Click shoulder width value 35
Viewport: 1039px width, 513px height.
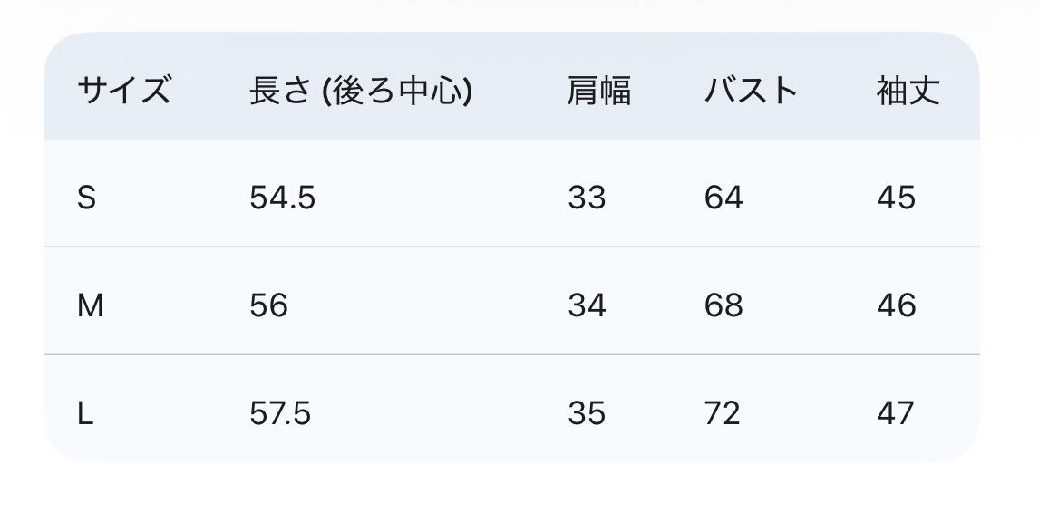pyautogui.click(x=587, y=413)
